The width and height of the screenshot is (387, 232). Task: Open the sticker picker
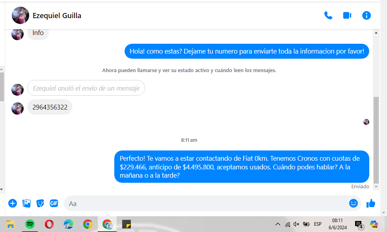(40, 203)
